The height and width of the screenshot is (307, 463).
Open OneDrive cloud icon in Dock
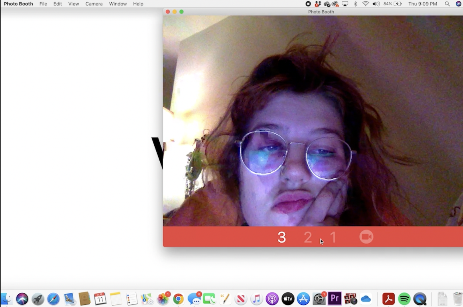366,299
